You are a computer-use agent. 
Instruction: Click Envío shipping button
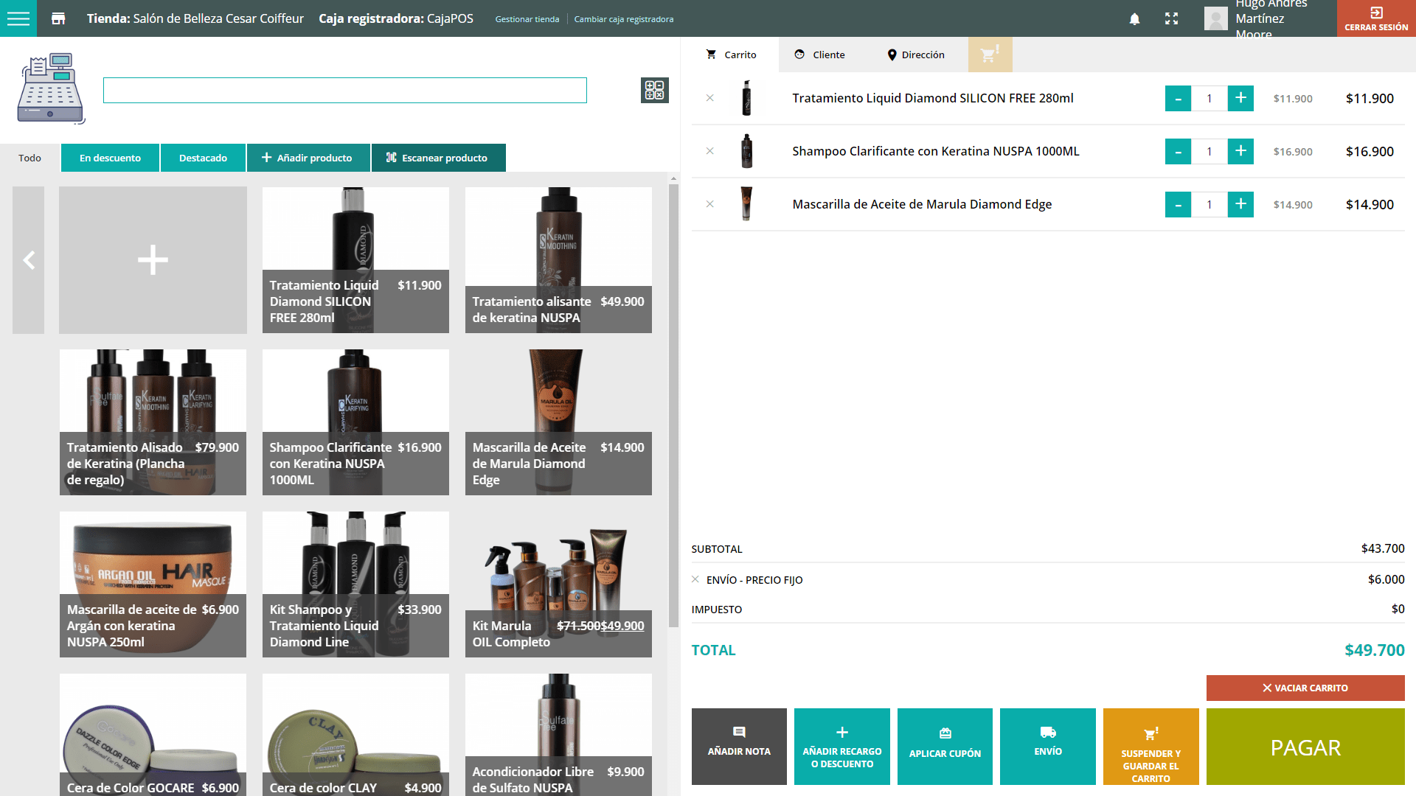(1047, 747)
